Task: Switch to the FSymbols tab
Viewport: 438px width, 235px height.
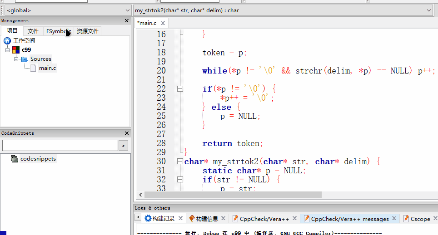Action: point(59,31)
